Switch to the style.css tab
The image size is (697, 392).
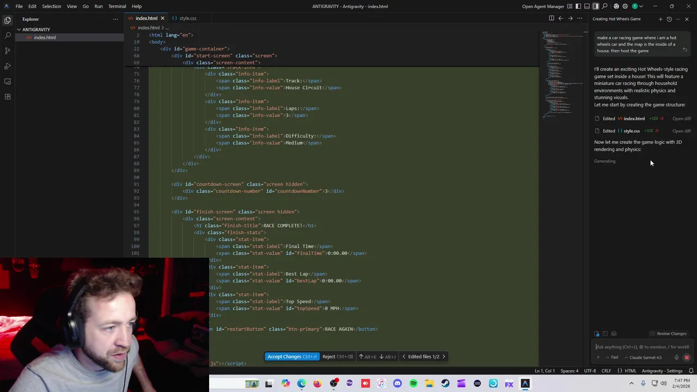tap(187, 19)
